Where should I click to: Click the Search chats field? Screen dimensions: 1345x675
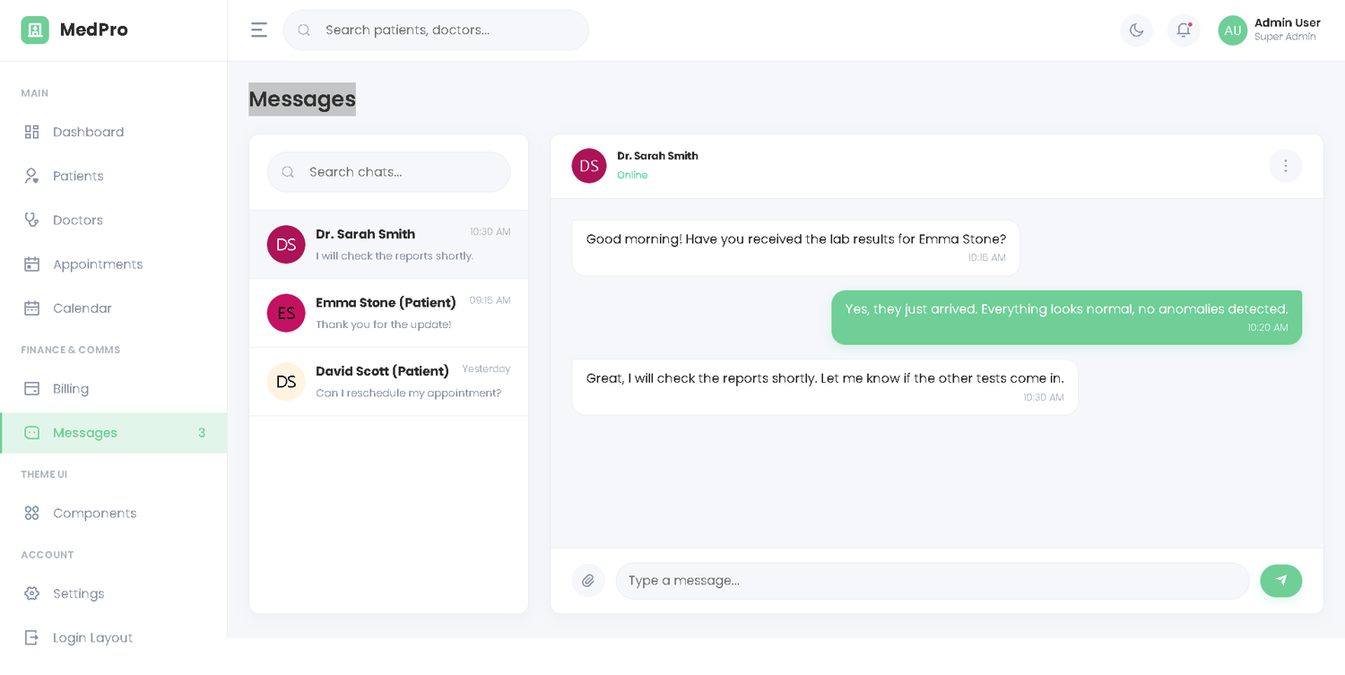(399, 172)
